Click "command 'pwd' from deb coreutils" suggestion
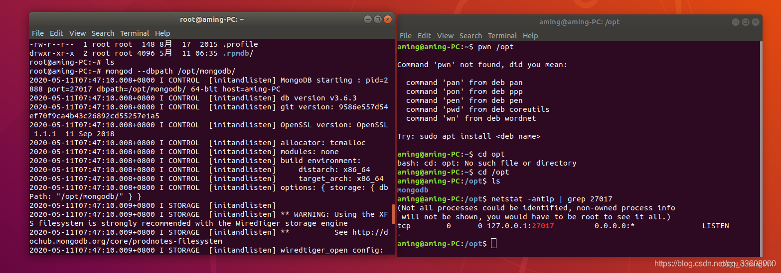Screen dimensions: 781x273 point(478,109)
